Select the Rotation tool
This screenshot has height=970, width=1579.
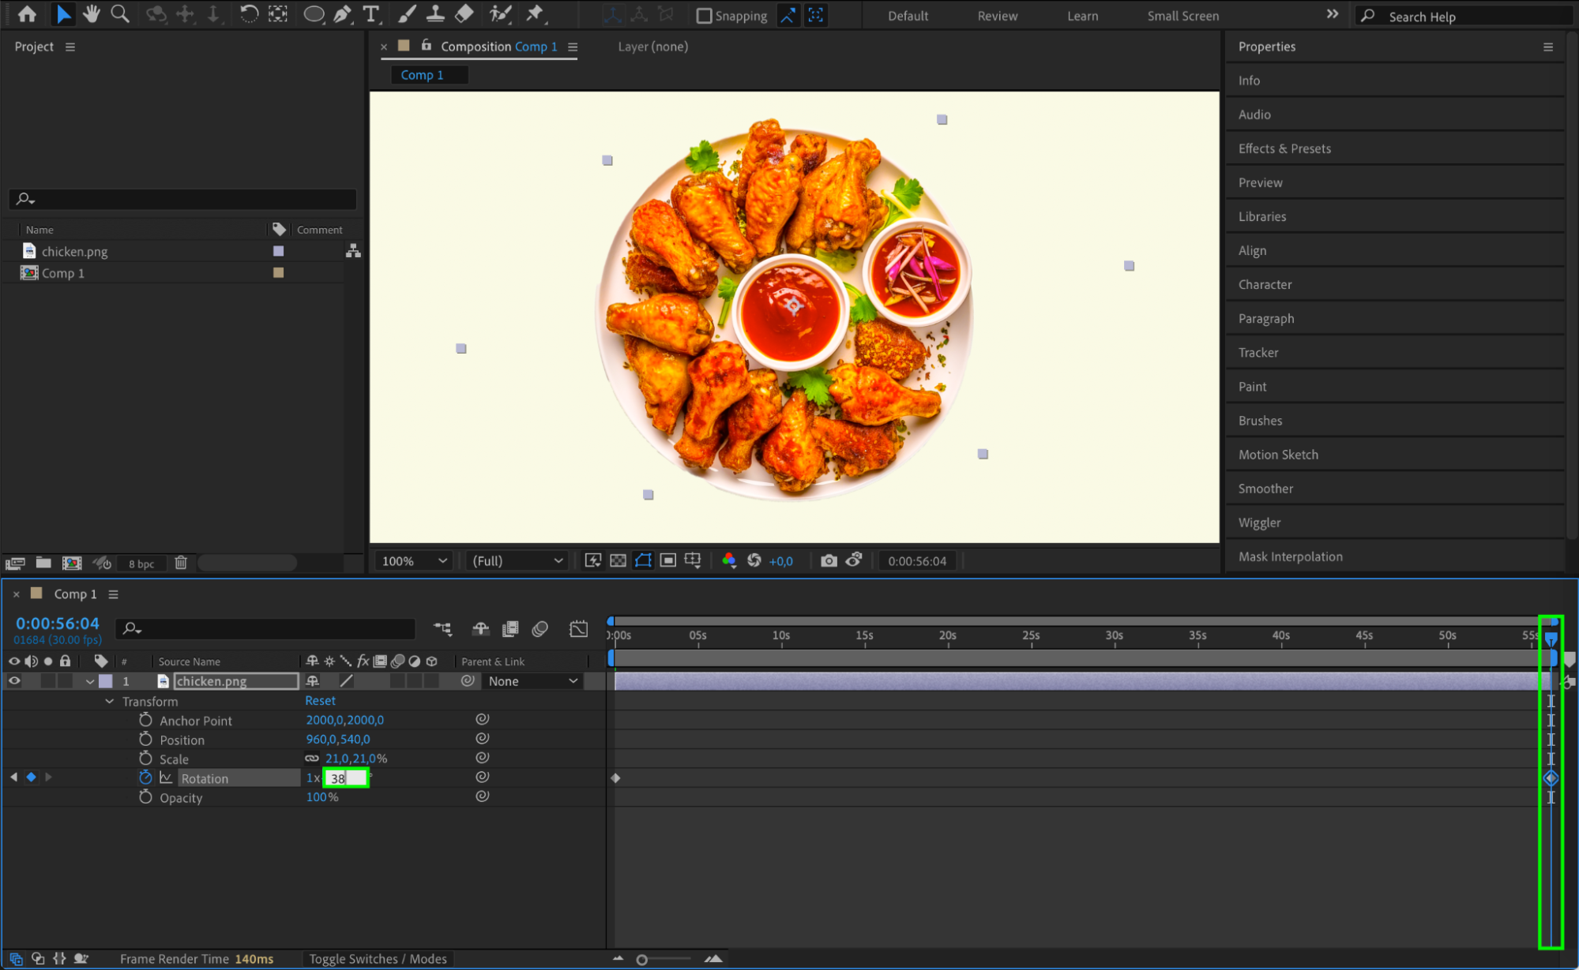coord(248,13)
